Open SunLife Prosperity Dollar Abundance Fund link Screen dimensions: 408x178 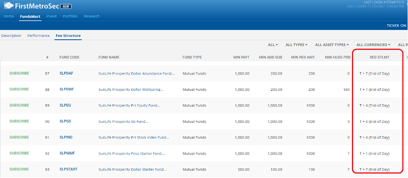click(137, 73)
